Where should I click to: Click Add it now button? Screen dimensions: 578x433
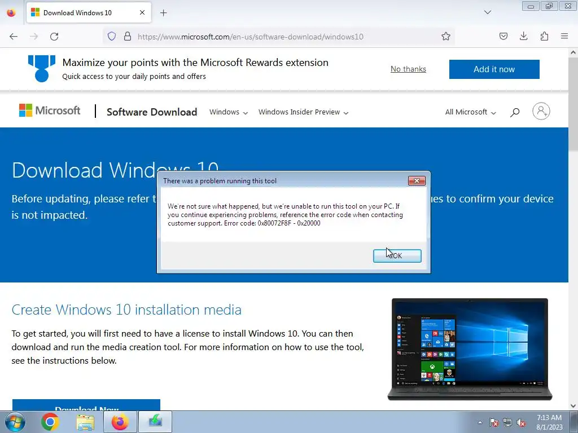pos(494,69)
